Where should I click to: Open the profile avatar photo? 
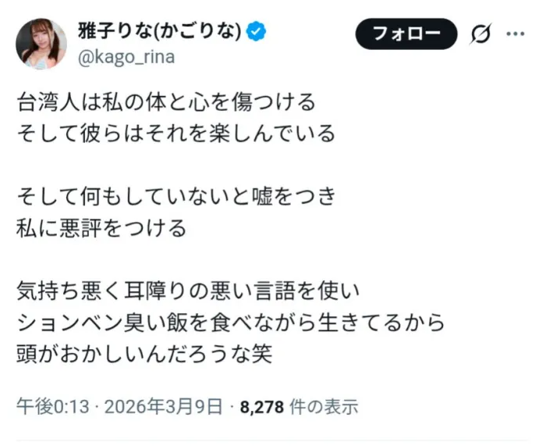(41, 43)
